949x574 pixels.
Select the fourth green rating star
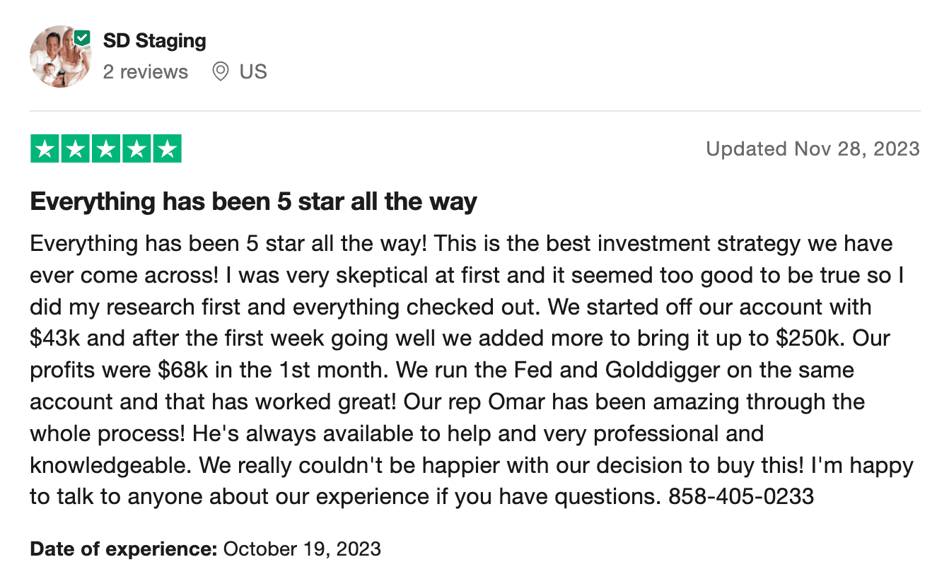[x=136, y=149]
